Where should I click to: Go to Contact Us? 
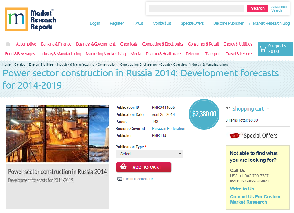pyautogui.click(x=162, y=24)
